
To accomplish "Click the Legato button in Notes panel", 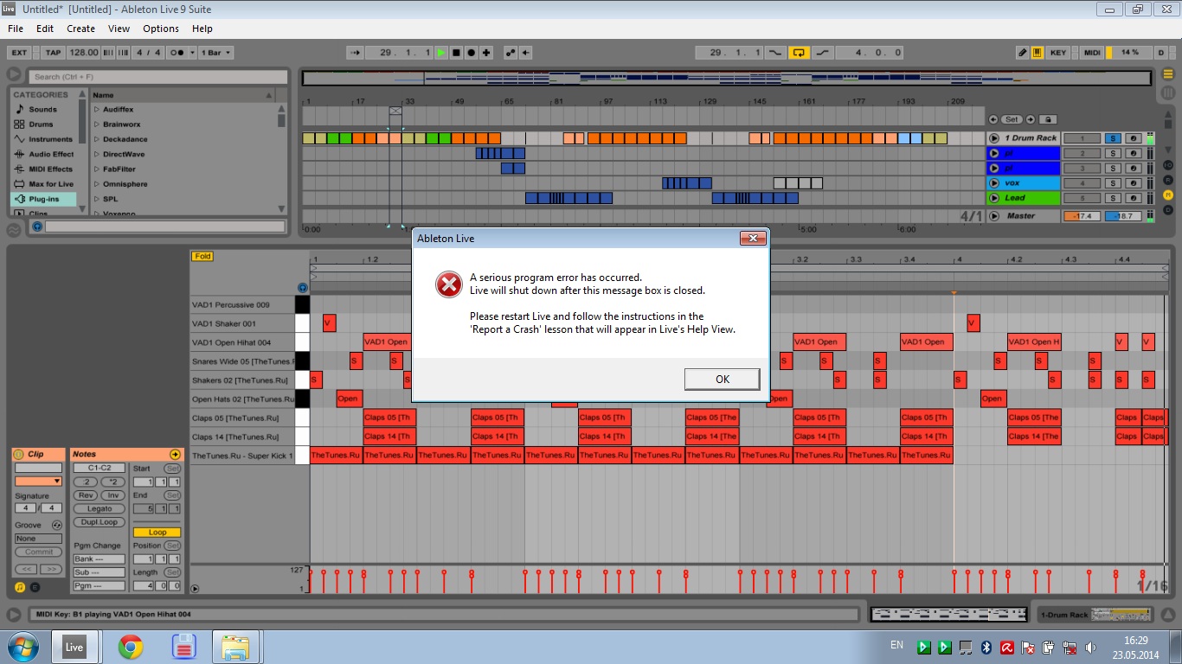I will (x=100, y=508).
